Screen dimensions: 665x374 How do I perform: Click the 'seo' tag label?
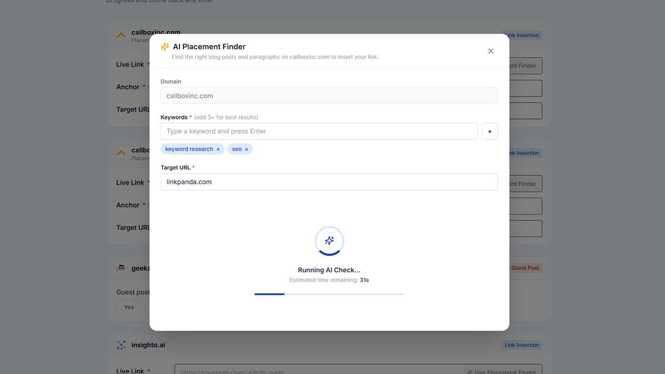[x=237, y=149]
